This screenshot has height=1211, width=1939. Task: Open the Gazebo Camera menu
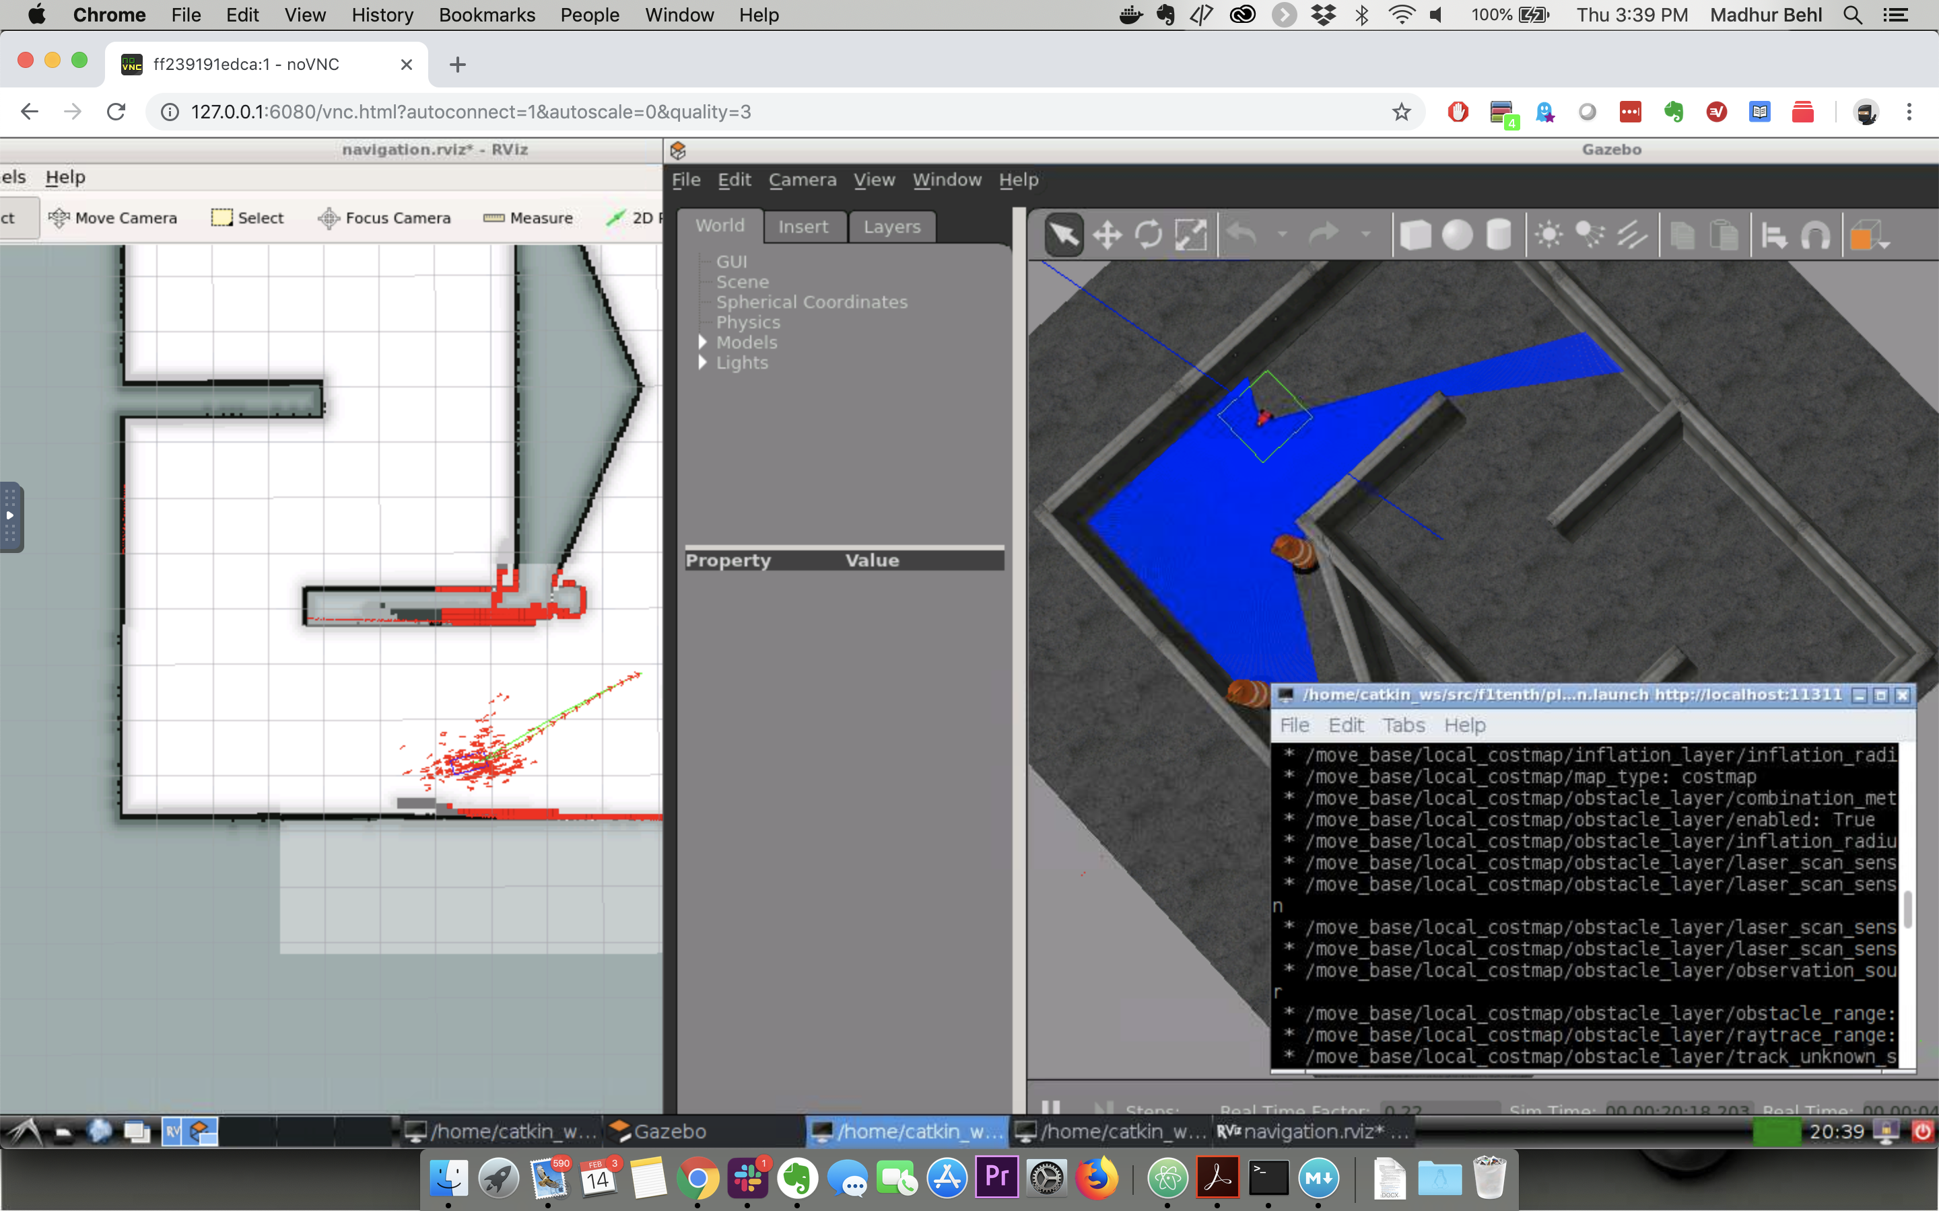pos(802,180)
